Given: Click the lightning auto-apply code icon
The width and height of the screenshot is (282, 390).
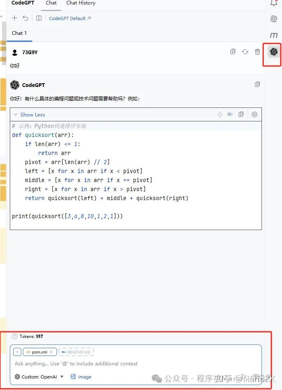Looking at the screenshot, I should pos(220,114).
